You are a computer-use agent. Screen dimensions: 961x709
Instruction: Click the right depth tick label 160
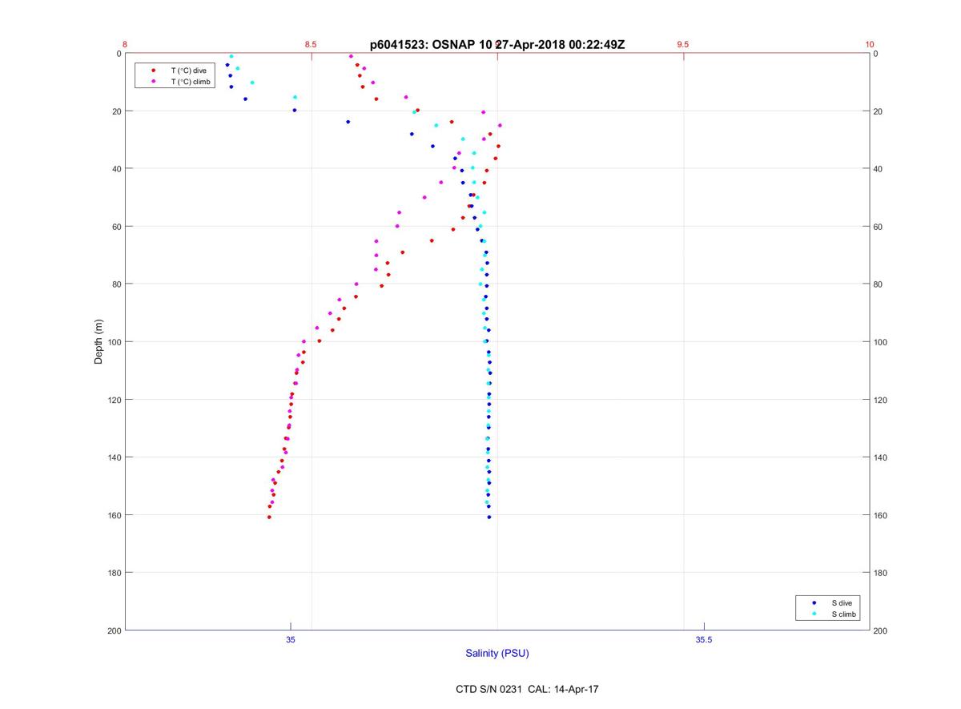881,515
